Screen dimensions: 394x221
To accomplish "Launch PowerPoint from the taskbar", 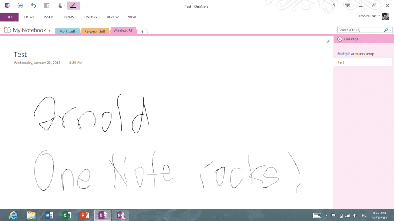I will tap(85, 215).
